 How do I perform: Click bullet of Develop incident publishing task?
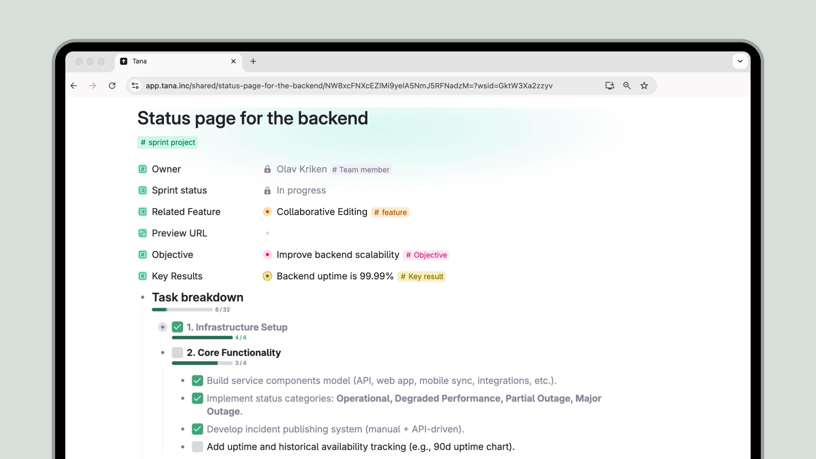(x=183, y=429)
